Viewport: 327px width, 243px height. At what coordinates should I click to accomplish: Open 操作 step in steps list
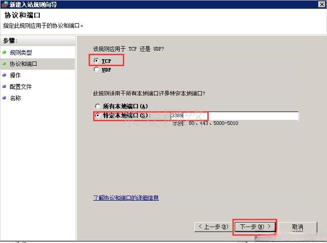[x=15, y=75]
